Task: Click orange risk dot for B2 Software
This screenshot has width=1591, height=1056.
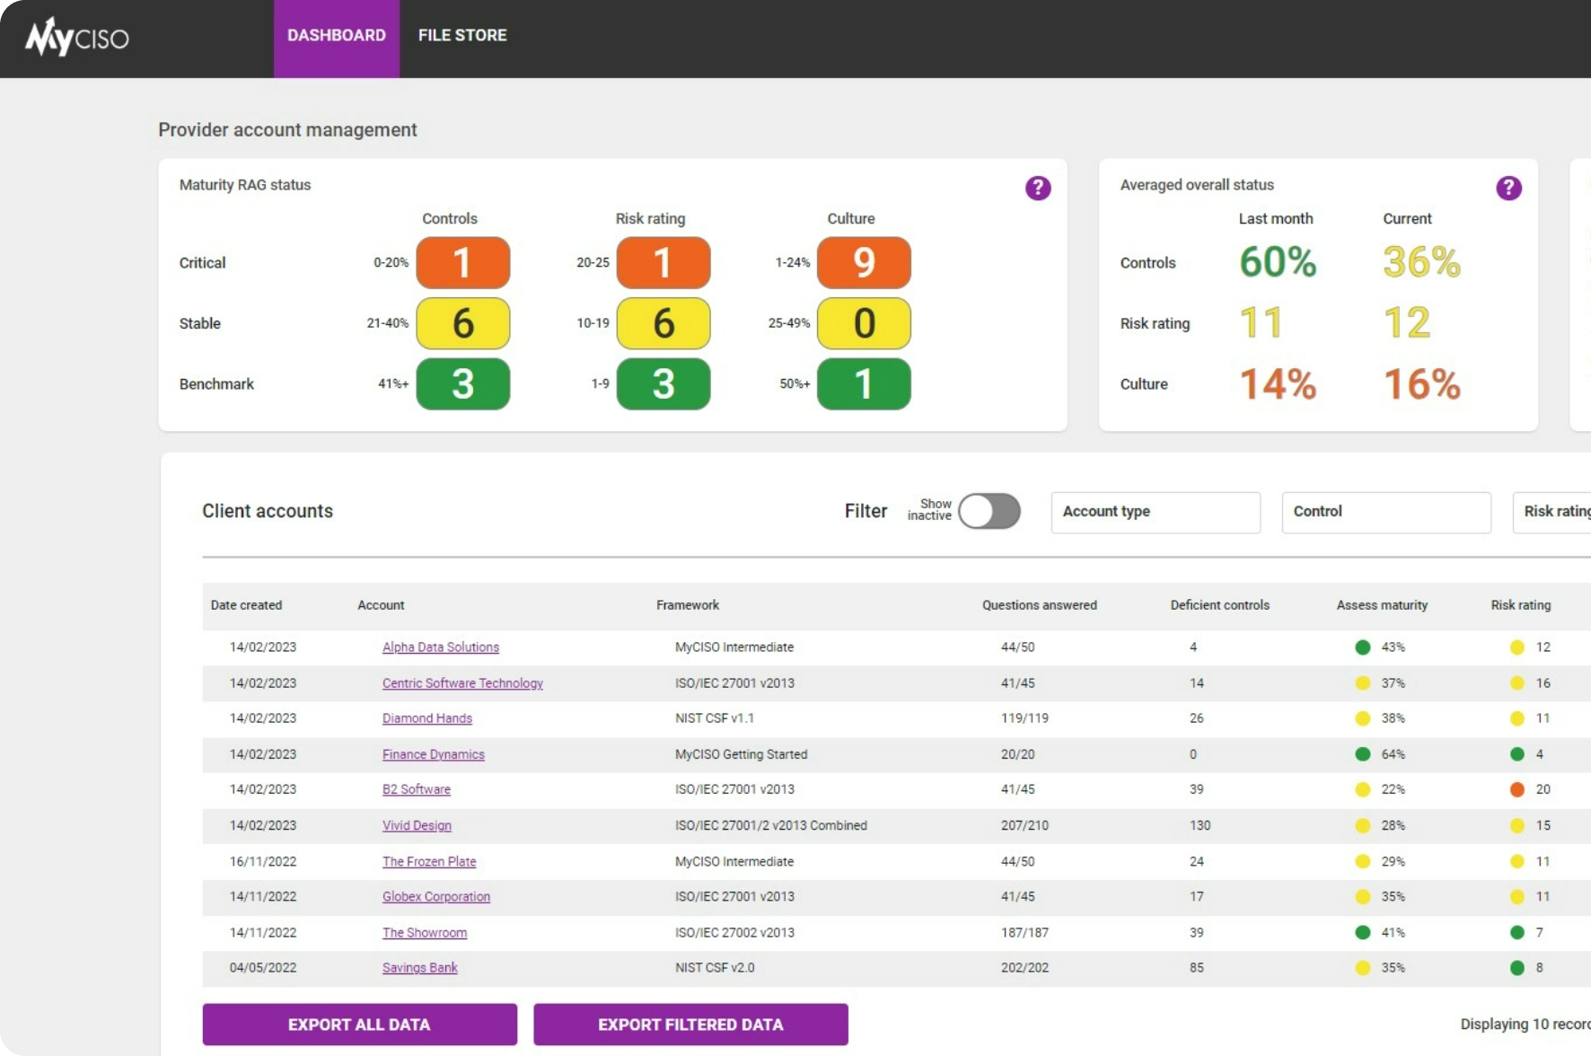Action: pyautogui.click(x=1517, y=789)
